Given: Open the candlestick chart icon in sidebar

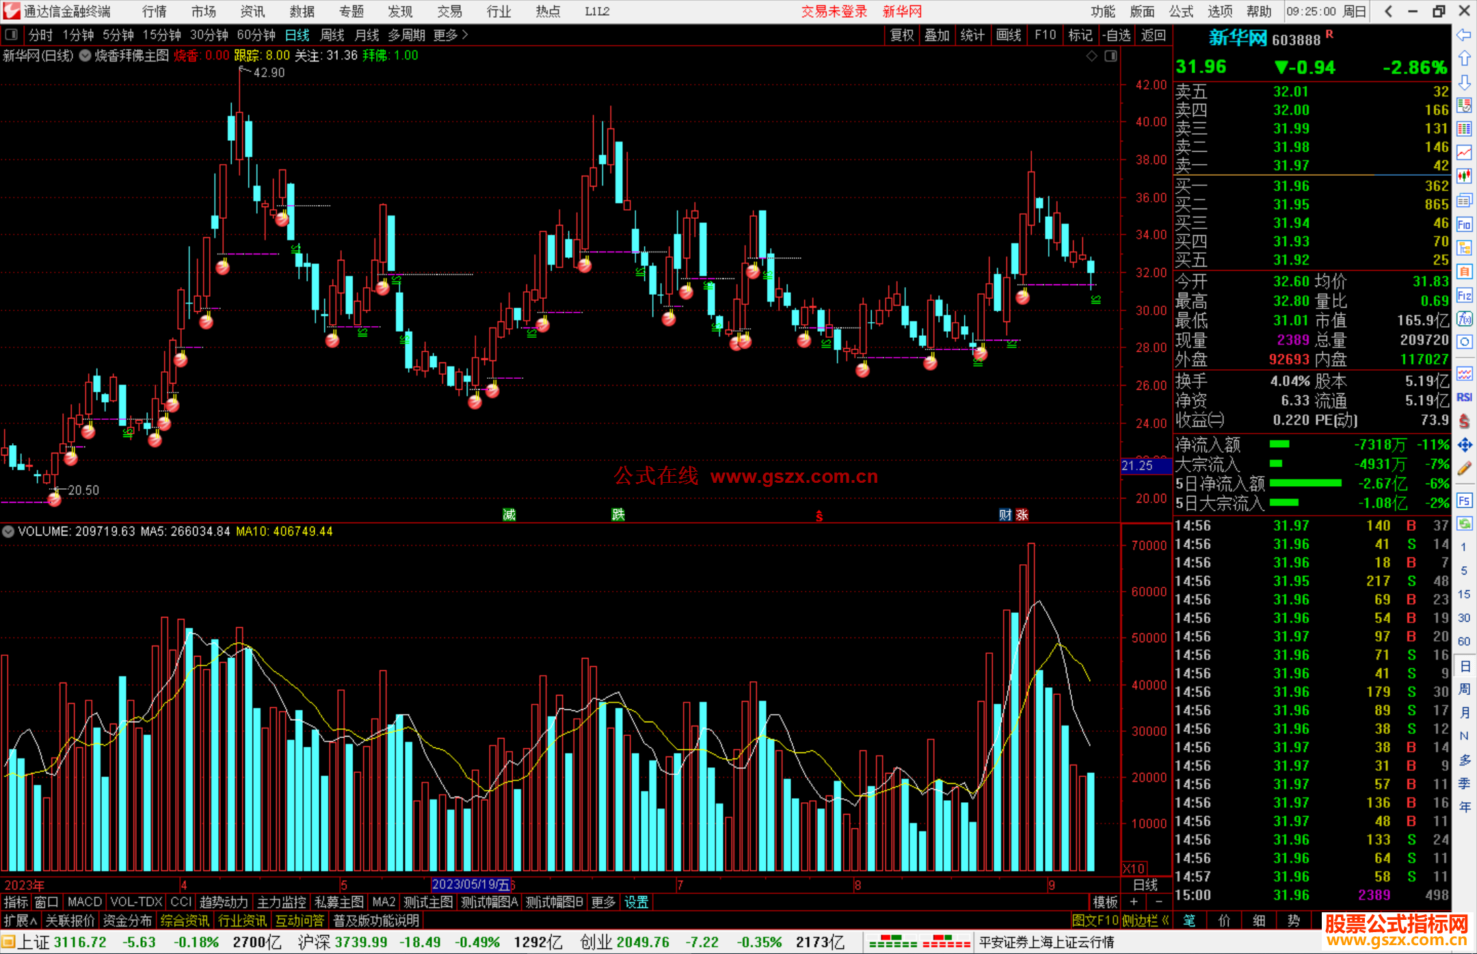Looking at the screenshot, I should pos(1464,176).
